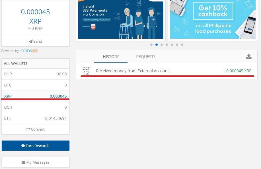Open the Oct 12 received money transaction
Screen dimensions: 261x169
(167, 71)
